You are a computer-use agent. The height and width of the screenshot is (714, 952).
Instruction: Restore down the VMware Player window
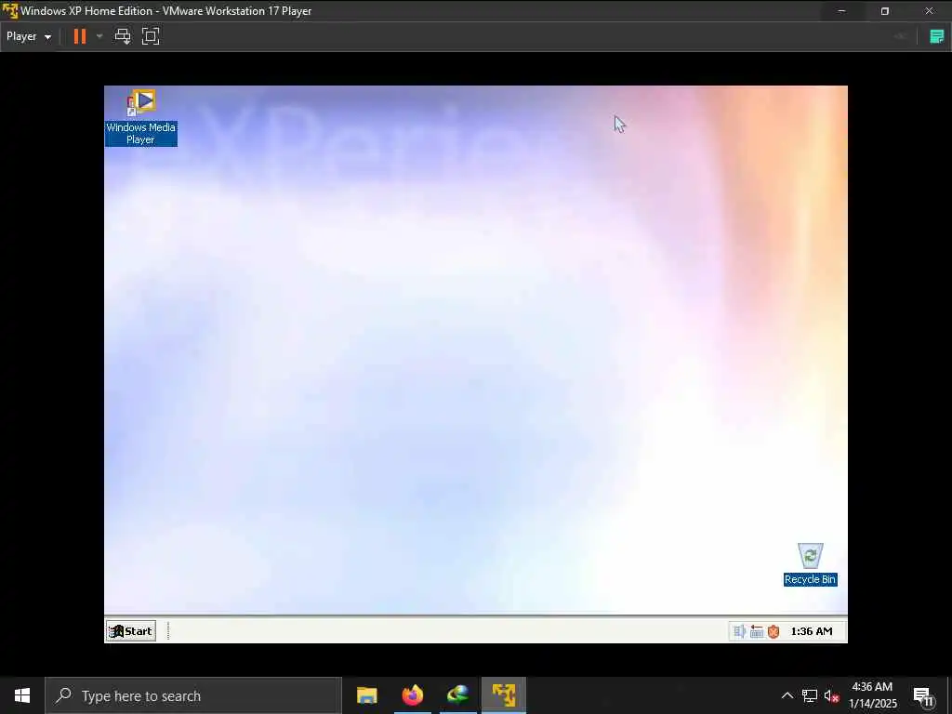coord(885,11)
